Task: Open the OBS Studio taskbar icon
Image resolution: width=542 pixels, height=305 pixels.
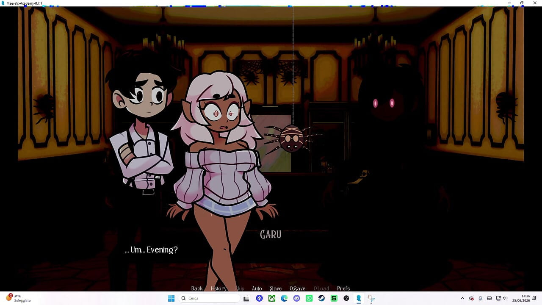Action: pyautogui.click(x=346, y=298)
